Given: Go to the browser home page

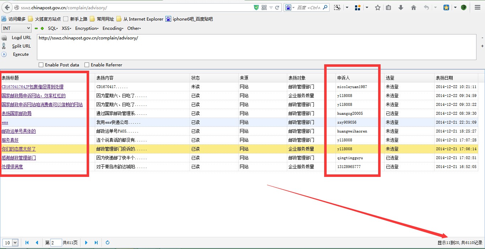Looking at the screenshot, I should (x=413, y=7).
